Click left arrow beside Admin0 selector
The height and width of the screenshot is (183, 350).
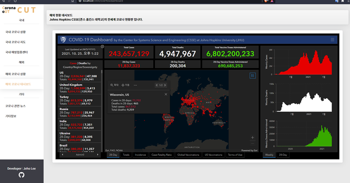(x=62, y=154)
